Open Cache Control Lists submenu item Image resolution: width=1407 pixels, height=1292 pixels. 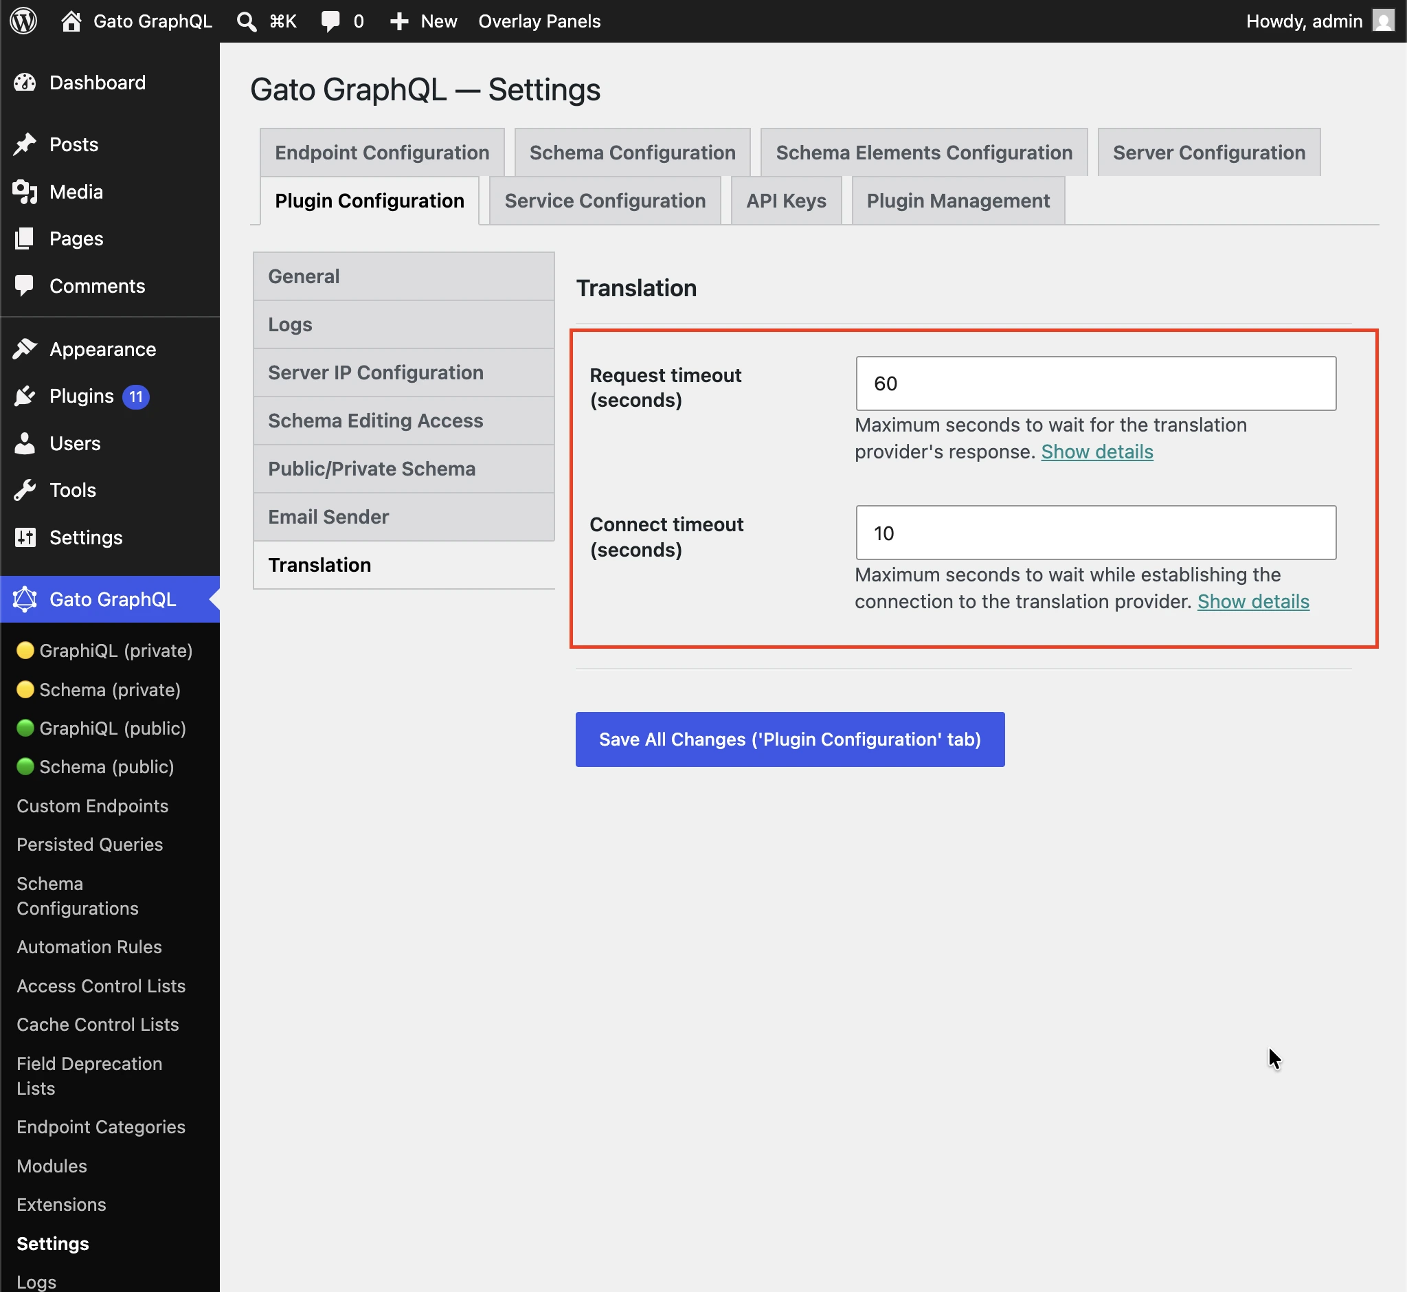point(98,1024)
